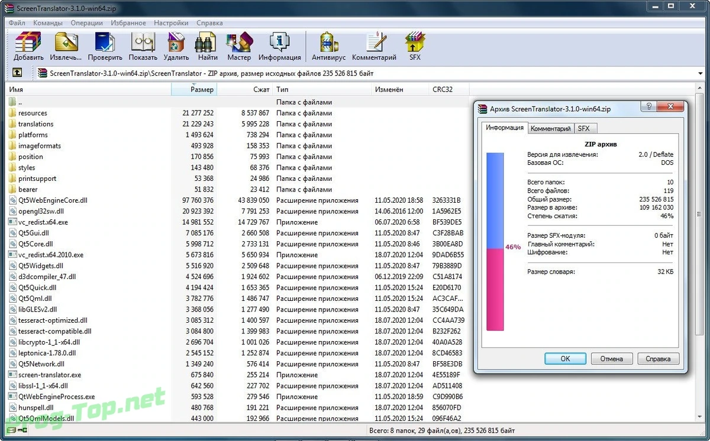
Task: Open the Справка menu
Action: point(209,23)
